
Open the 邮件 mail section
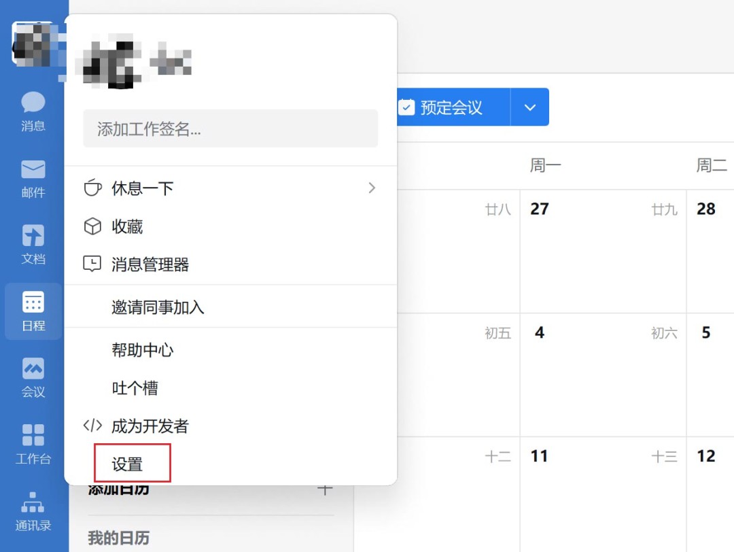point(32,178)
